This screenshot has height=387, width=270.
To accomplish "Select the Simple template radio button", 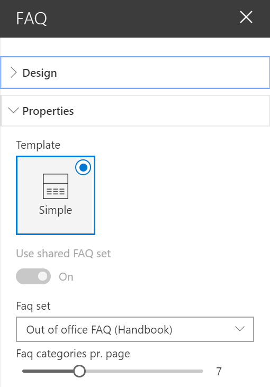I will click(83, 168).
